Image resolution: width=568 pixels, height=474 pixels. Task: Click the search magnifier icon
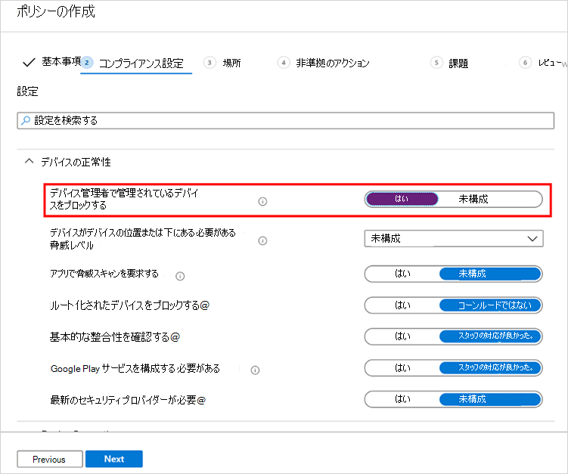(25, 120)
